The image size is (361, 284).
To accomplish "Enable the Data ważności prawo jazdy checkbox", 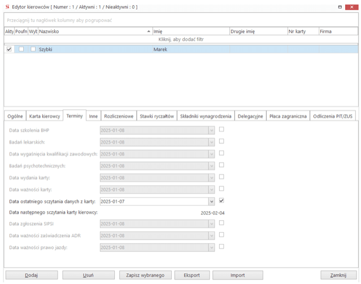I will pyautogui.click(x=221, y=247).
